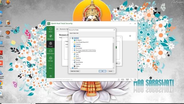The width and height of the screenshot is (184, 104).
Task: Select the Music folder
Action: click(76, 56)
